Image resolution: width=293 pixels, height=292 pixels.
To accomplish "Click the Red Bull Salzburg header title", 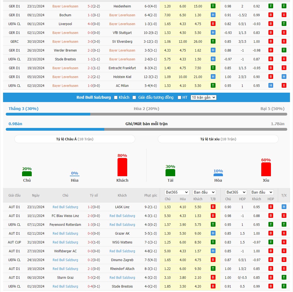I will (x=94, y=97).
